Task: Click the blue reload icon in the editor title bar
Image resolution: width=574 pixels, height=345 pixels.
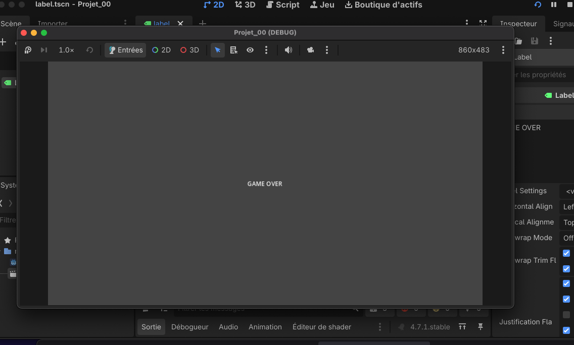Action: (538, 5)
